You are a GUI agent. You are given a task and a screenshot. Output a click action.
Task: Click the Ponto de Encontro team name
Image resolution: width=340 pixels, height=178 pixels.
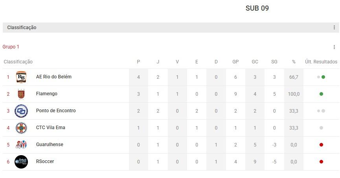56,111
